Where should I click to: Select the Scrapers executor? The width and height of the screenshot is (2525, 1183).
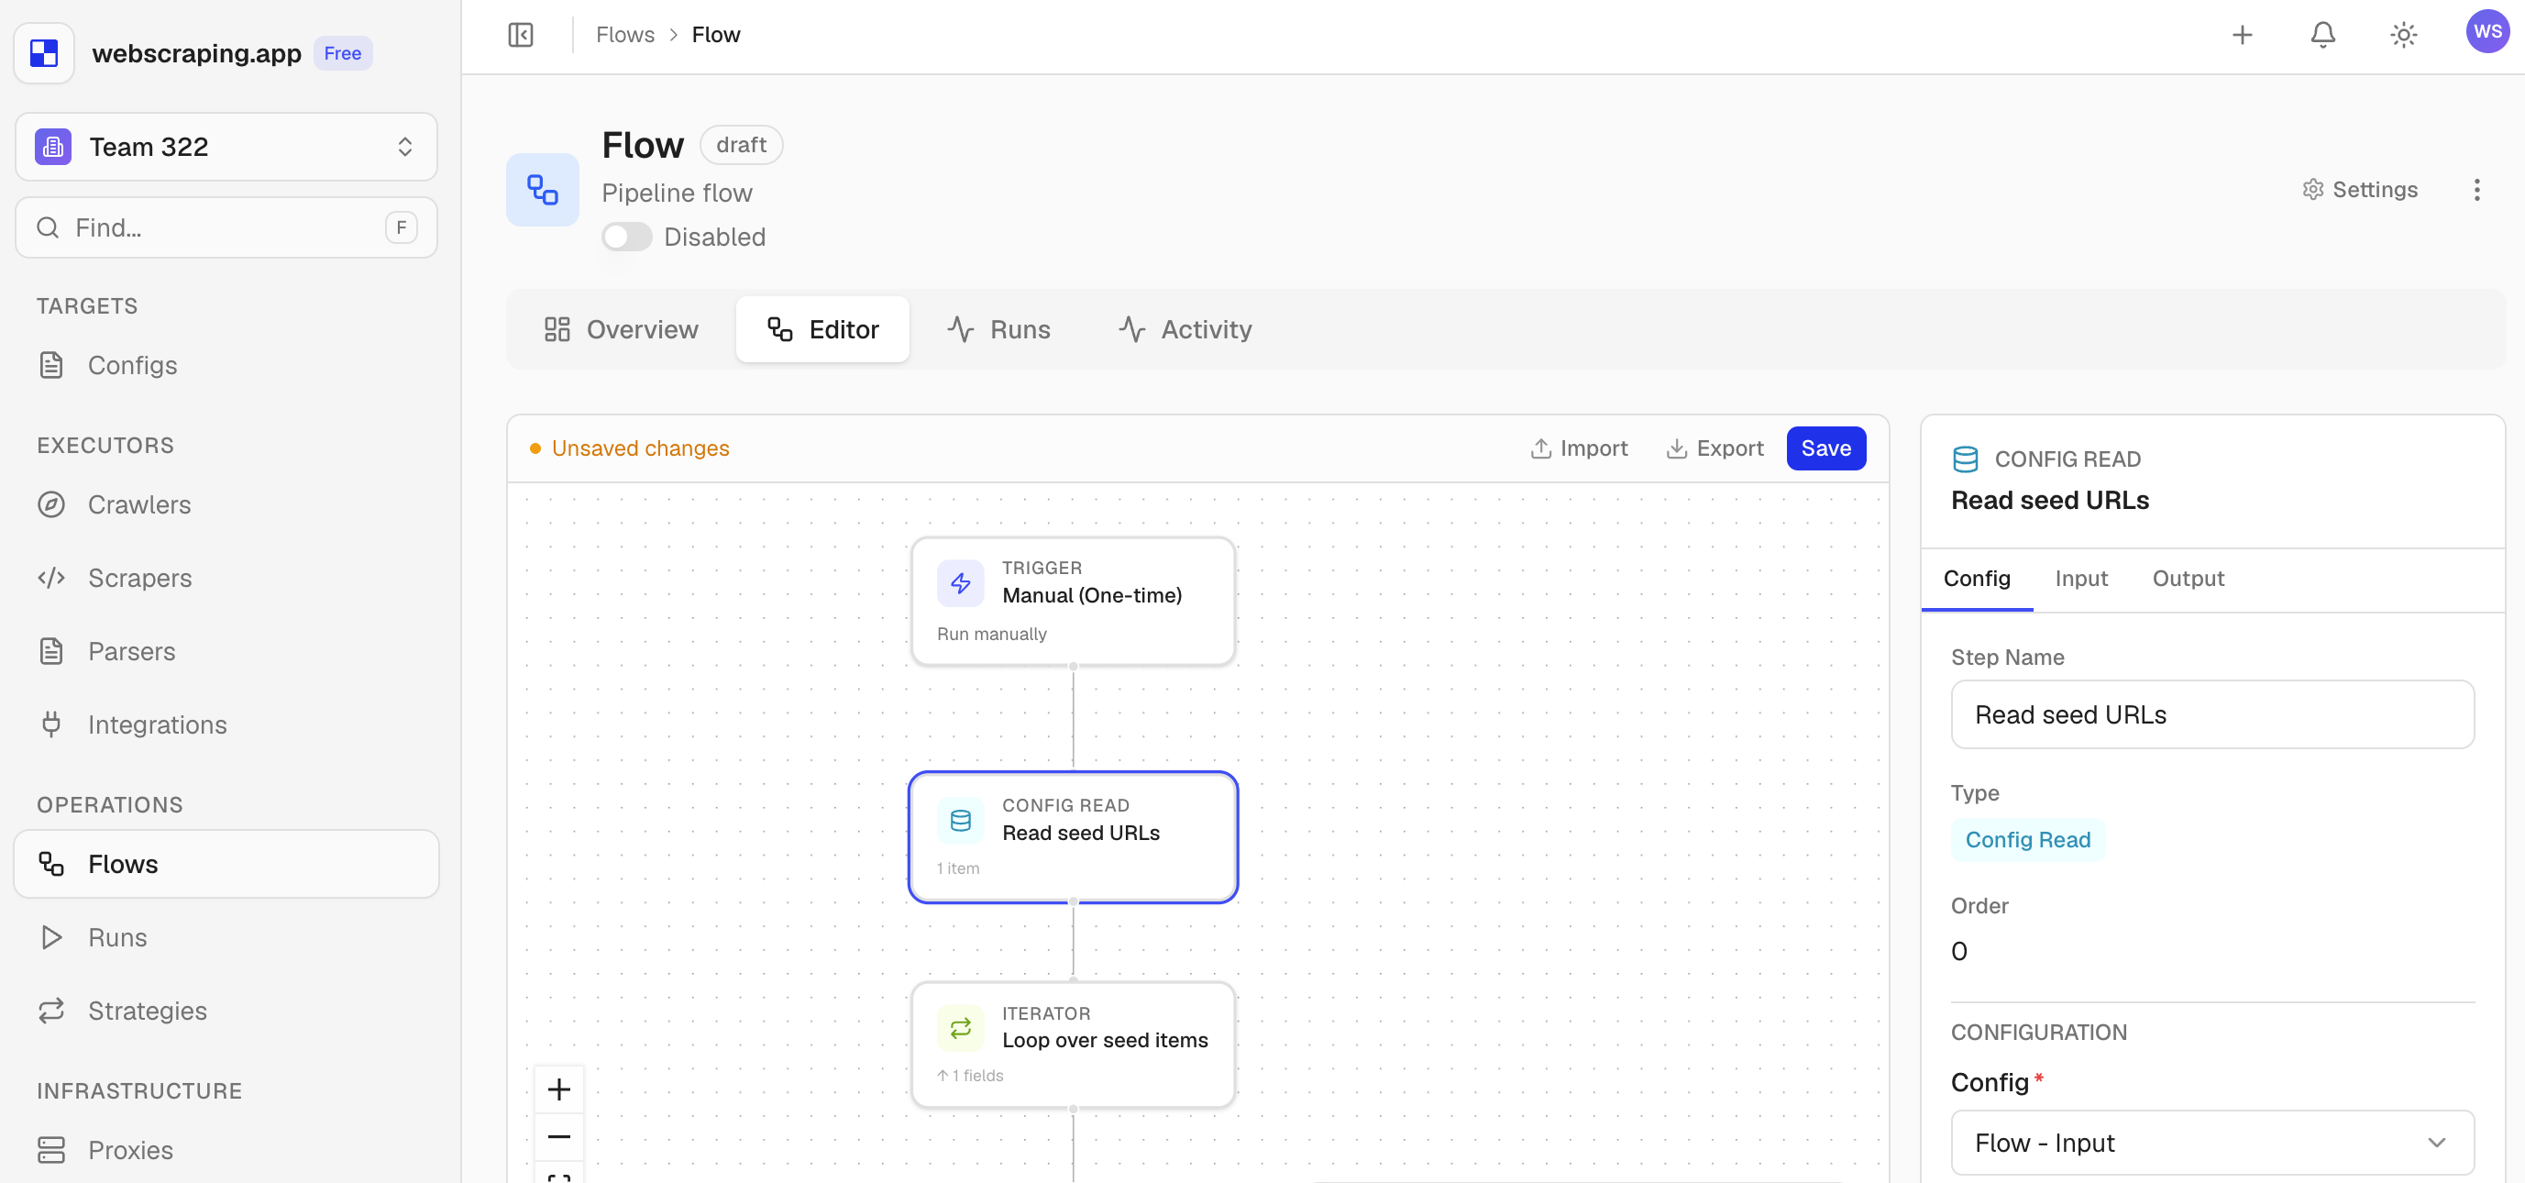(x=141, y=579)
